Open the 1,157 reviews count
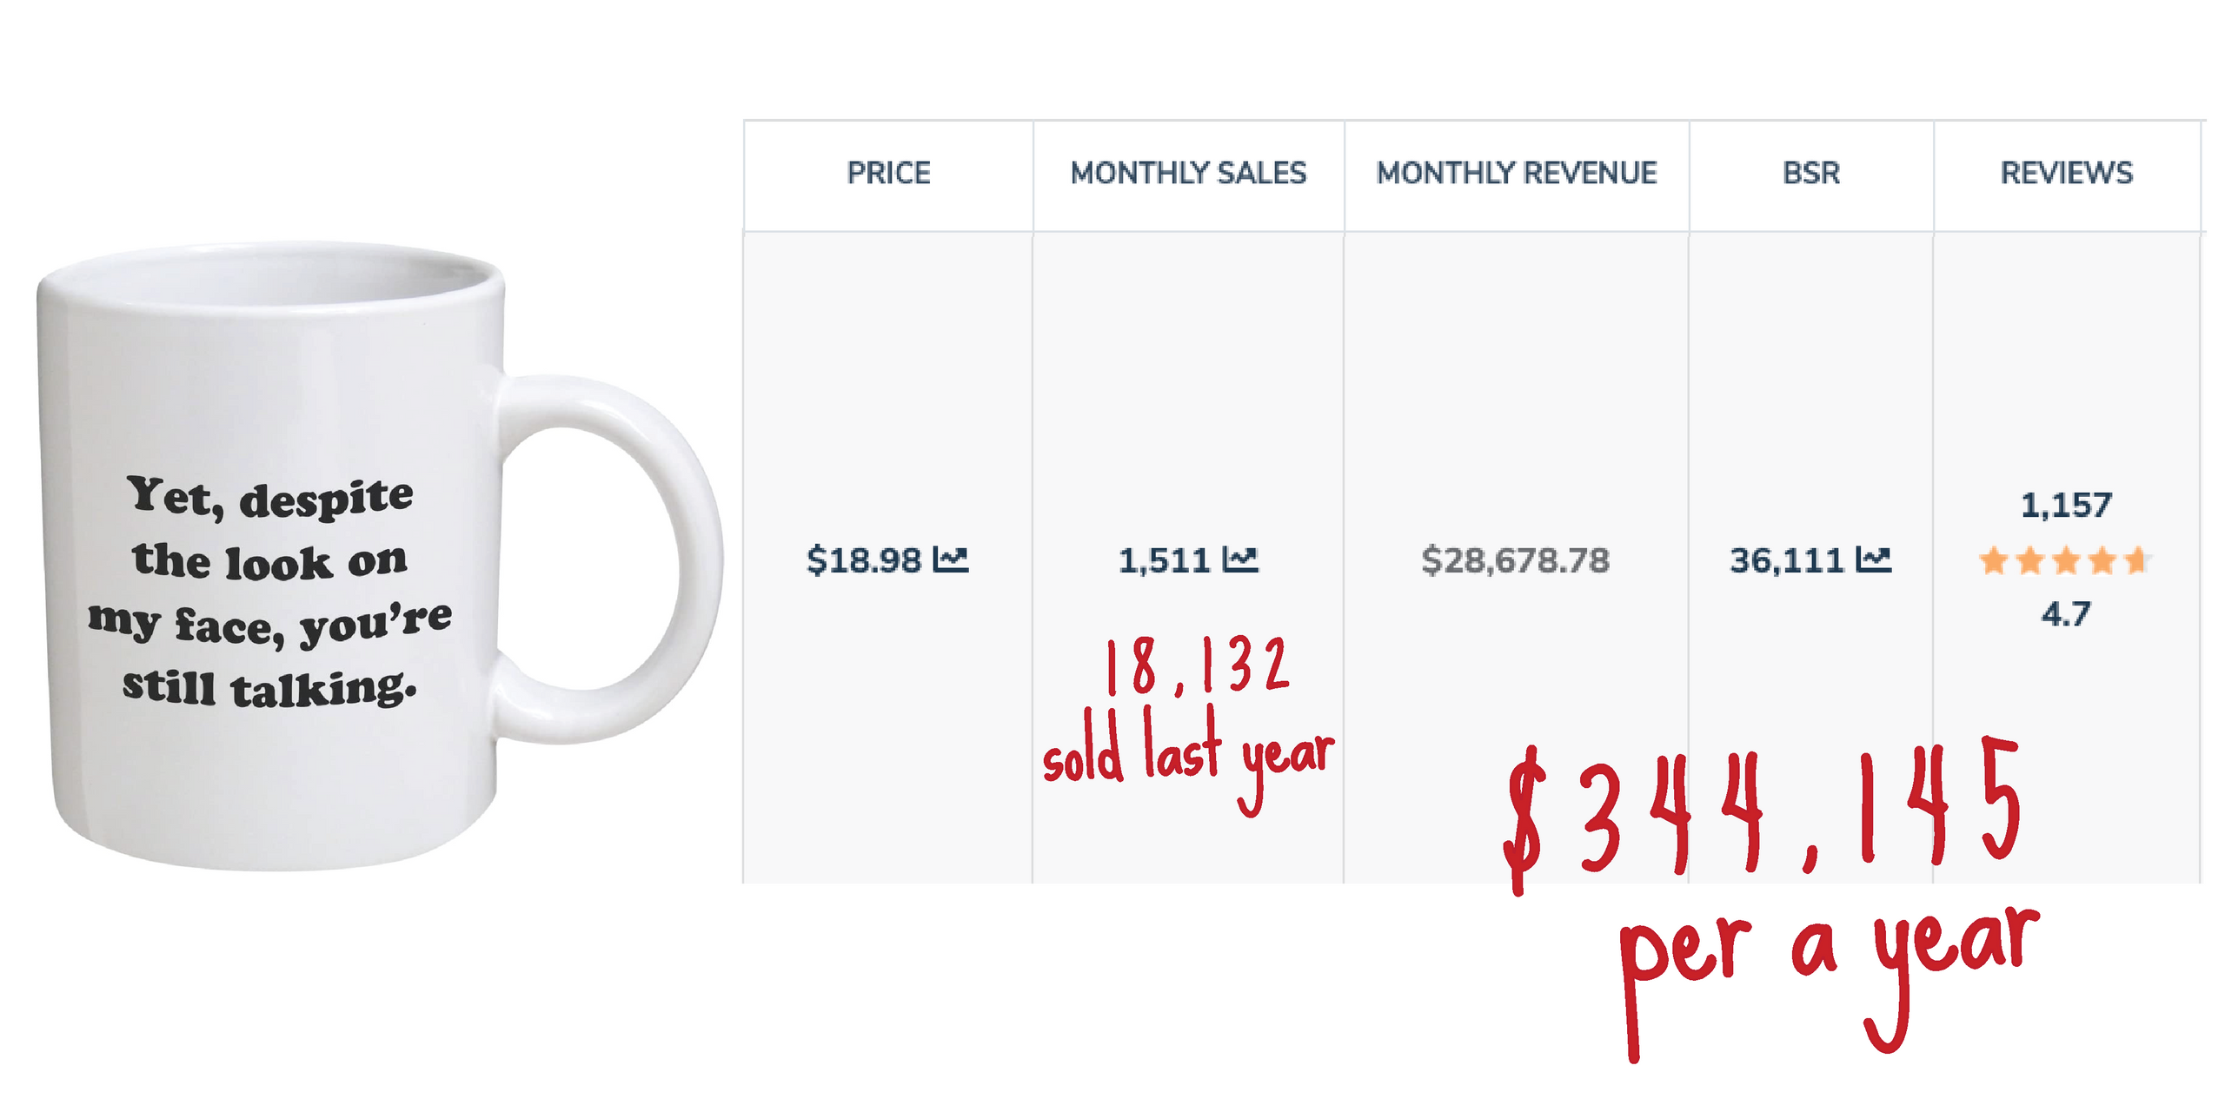Image resolution: width=2225 pixels, height=1112 pixels. [2066, 505]
